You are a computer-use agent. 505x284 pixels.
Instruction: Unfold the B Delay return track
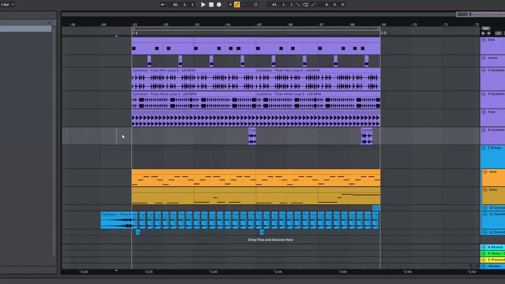[484, 254]
